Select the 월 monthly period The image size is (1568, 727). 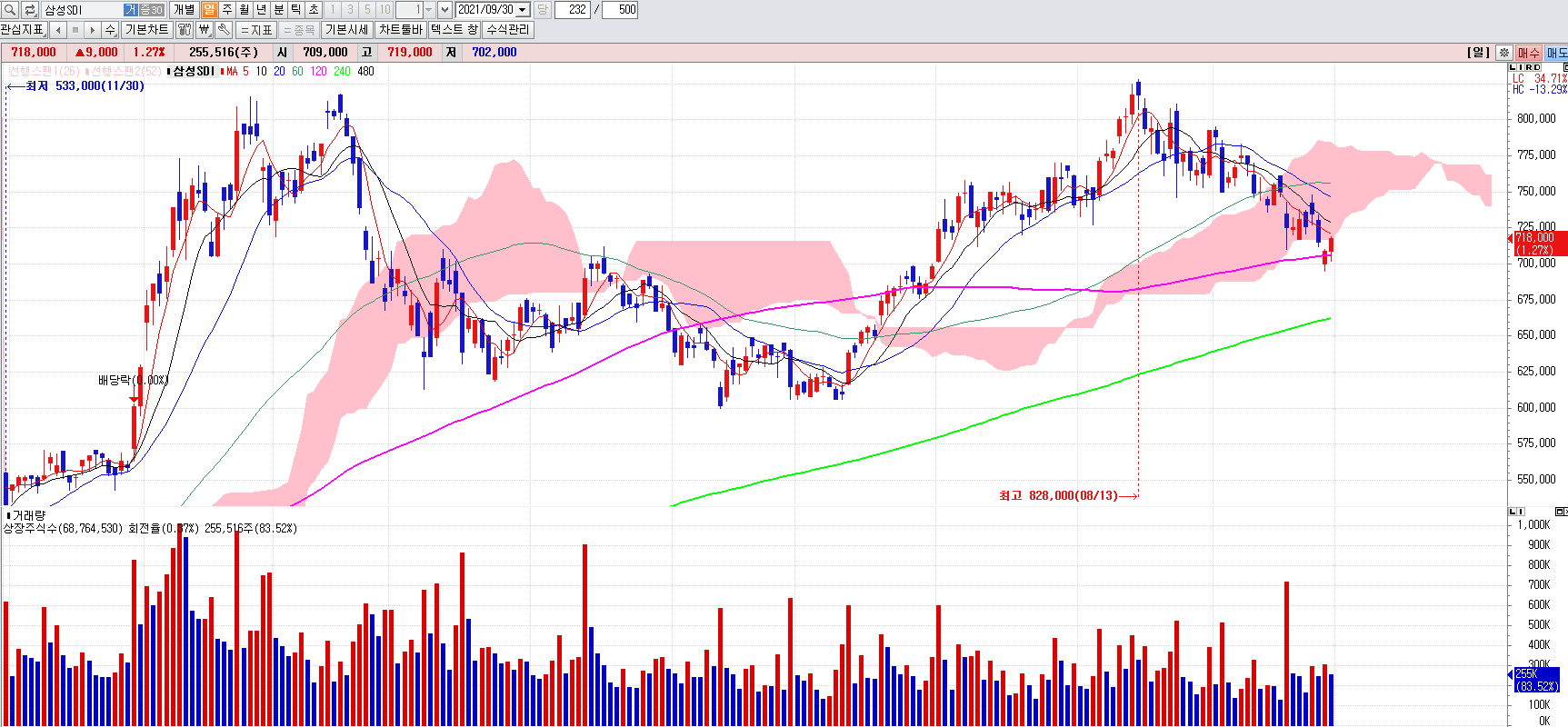[244, 10]
